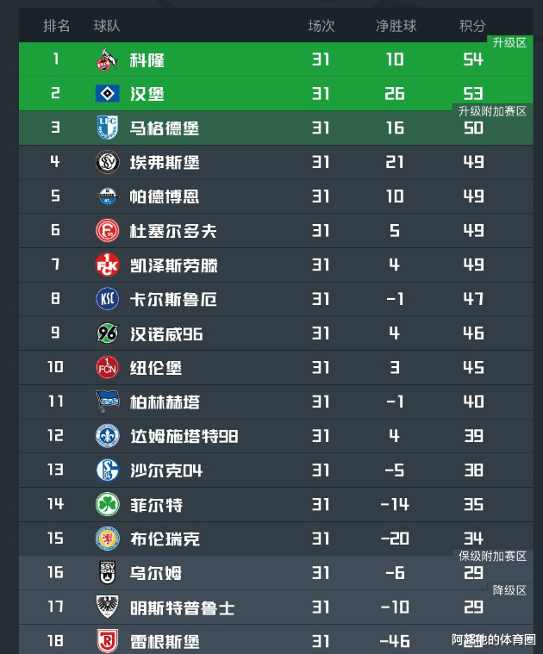Click the 升级区 zone label
Screen dimensions: 543x654
coord(509,42)
